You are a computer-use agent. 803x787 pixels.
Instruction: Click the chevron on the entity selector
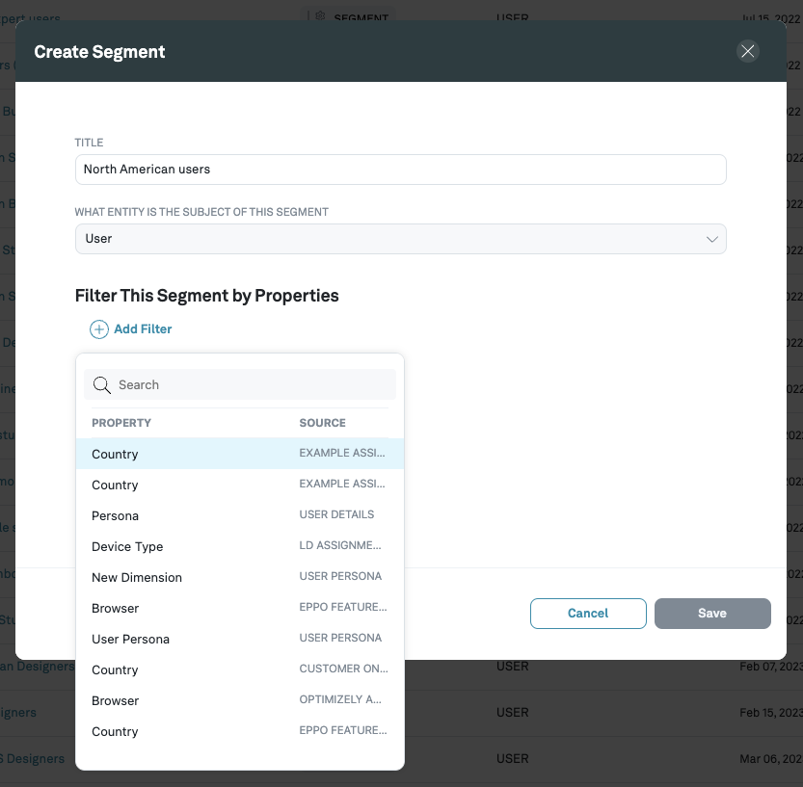[712, 239]
